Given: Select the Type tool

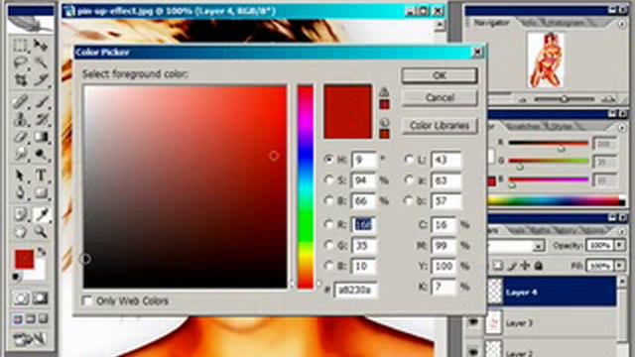Looking at the screenshot, I should point(41,176).
